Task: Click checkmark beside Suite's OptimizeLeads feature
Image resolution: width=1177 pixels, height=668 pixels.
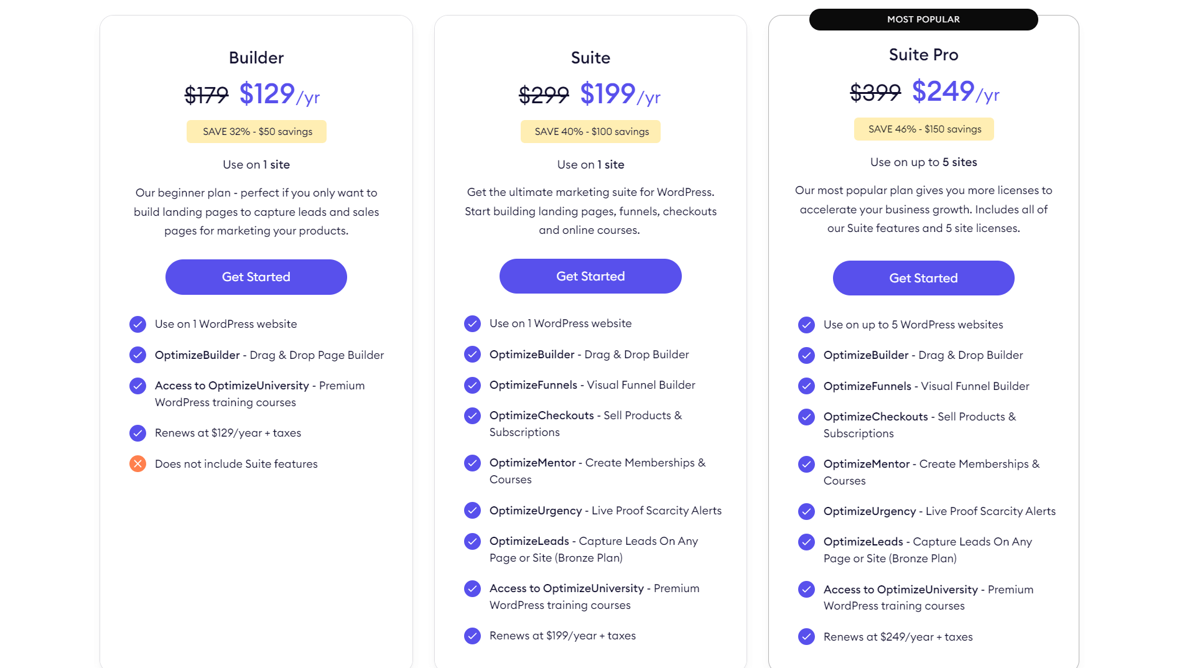Action: pyautogui.click(x=472, y=541)
